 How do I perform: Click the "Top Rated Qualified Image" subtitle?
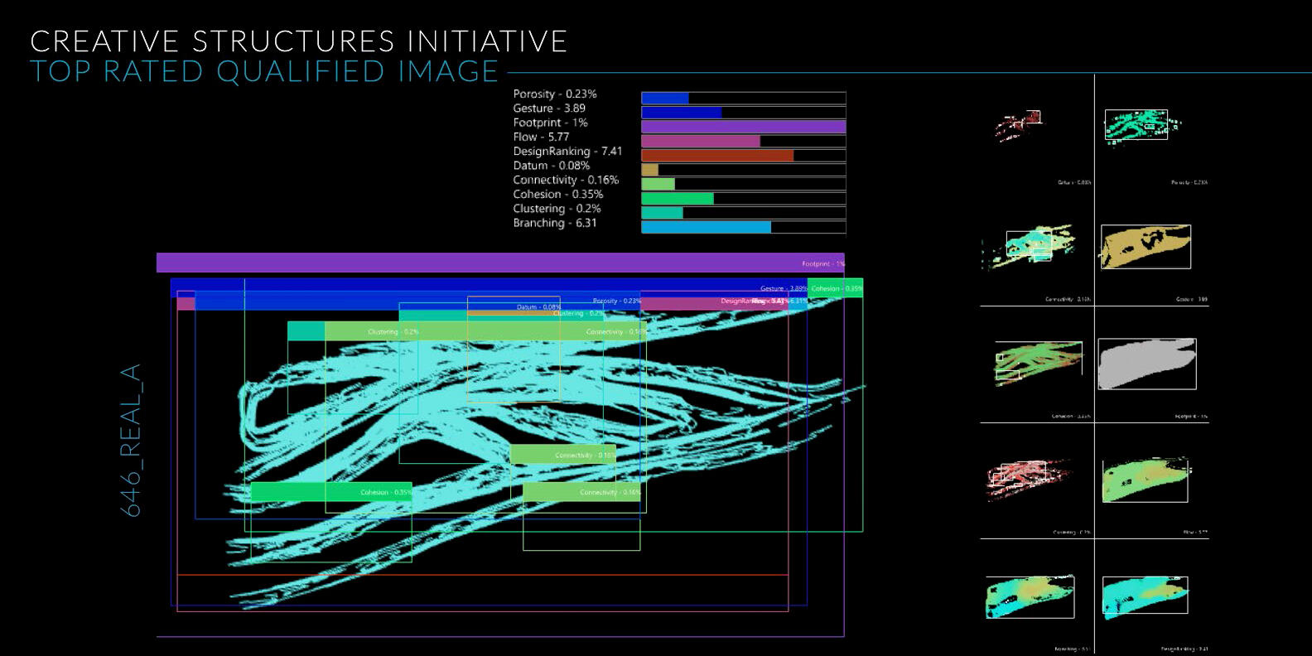264,72
